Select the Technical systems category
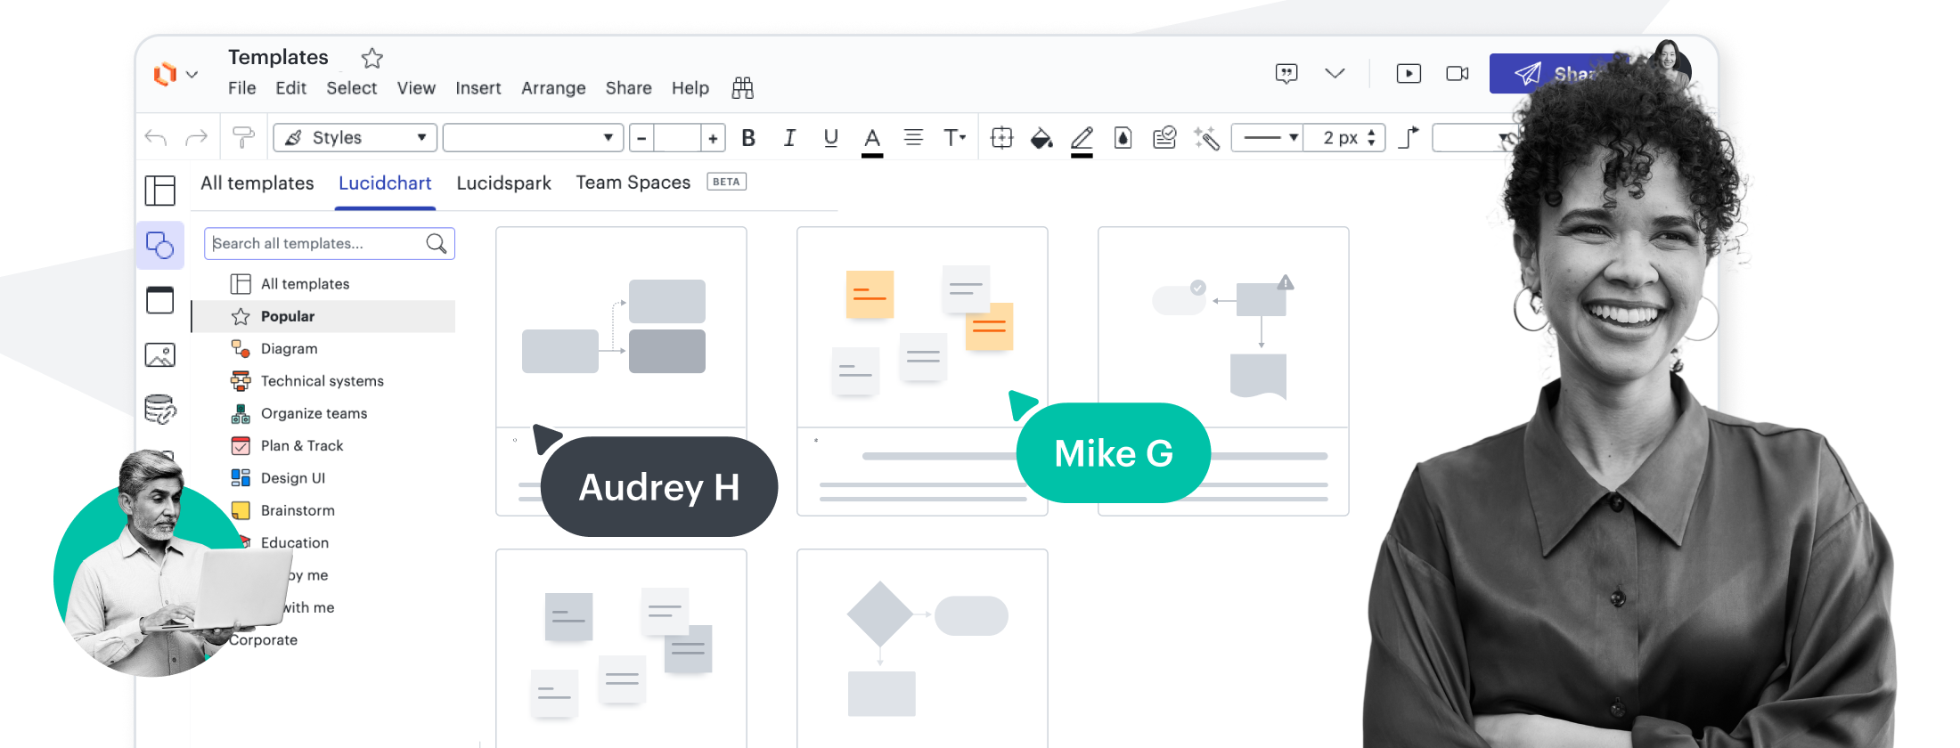This screenshot has height=748, width=1960. point(322,381)
